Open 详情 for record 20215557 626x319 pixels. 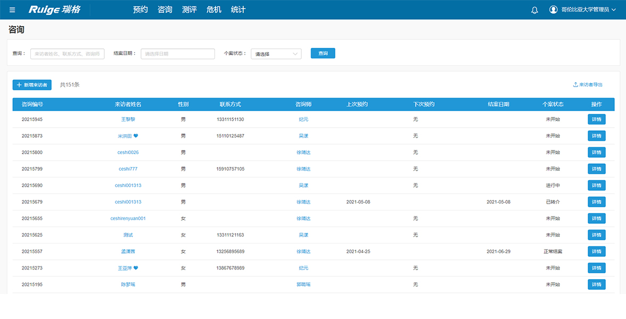coord(596,251)
